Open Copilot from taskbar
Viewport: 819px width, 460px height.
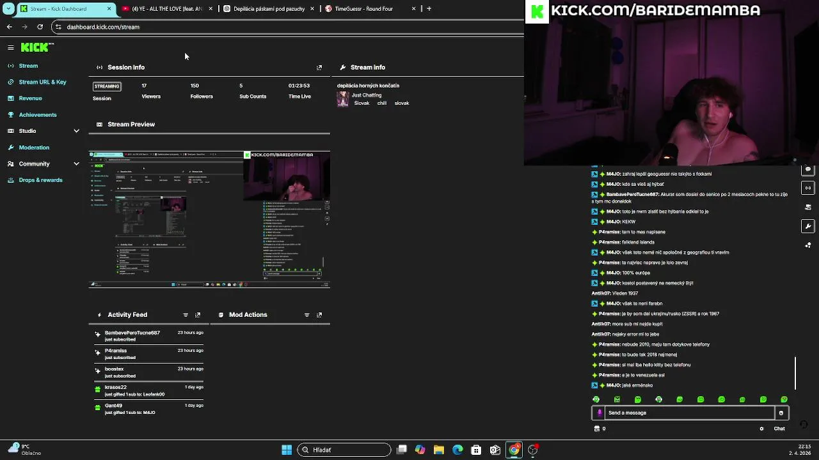tap(420, 450)
